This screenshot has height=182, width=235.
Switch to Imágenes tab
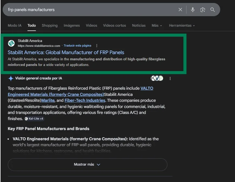[x=72, y=26]
